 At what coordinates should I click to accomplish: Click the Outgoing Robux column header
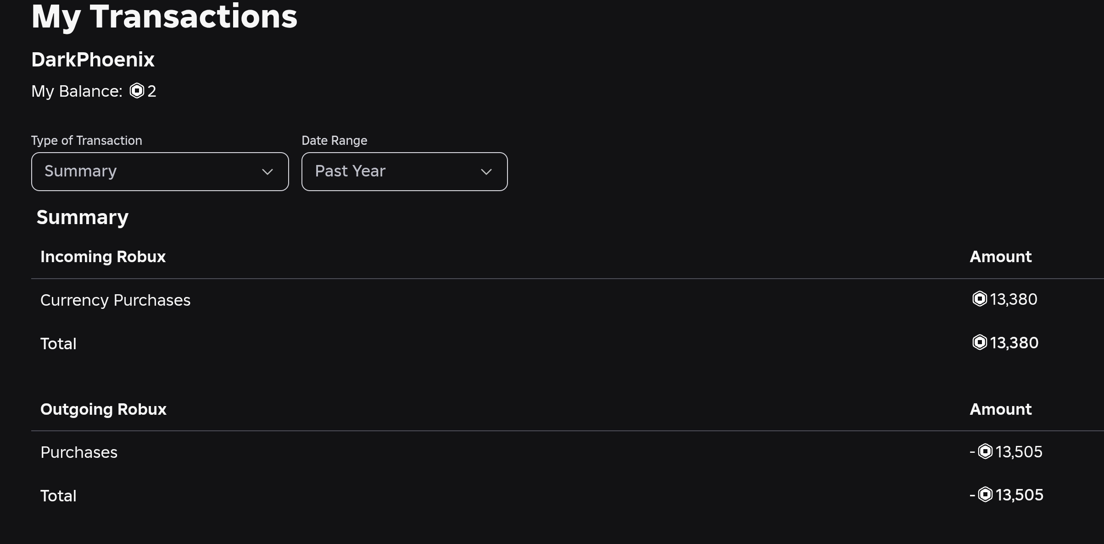pos(103,409)
